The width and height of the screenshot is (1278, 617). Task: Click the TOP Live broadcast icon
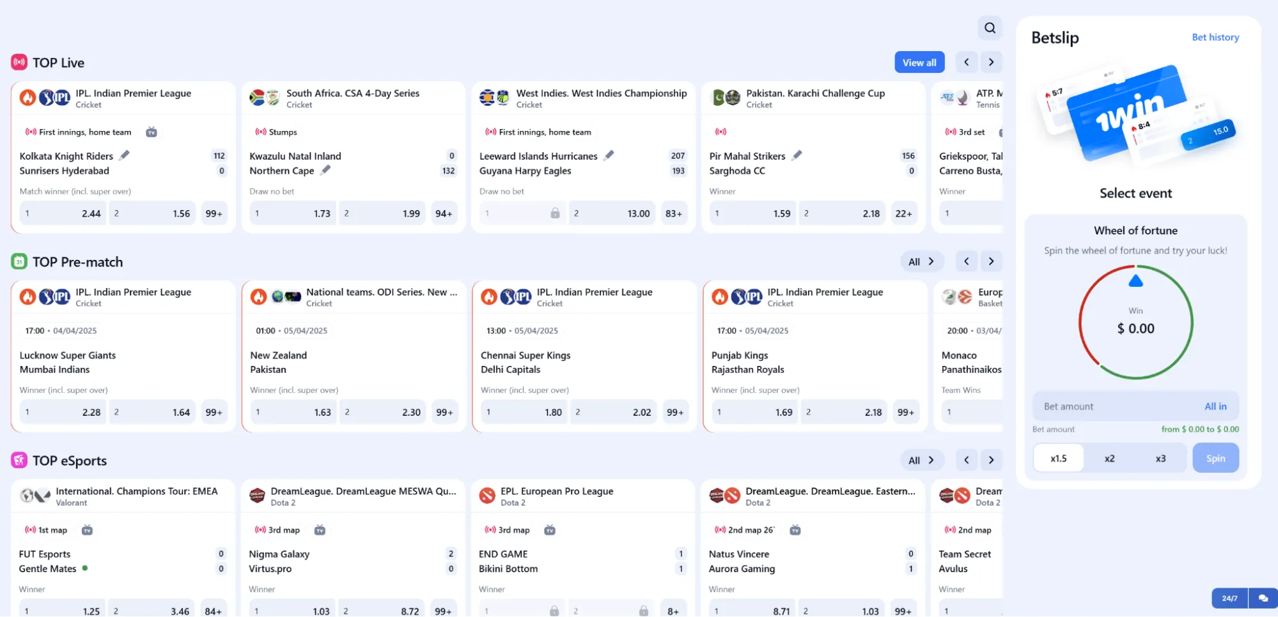(x=19, y=63)
